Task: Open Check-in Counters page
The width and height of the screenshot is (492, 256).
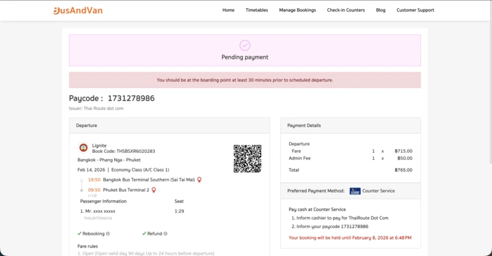Action: [x=346, y=10]
